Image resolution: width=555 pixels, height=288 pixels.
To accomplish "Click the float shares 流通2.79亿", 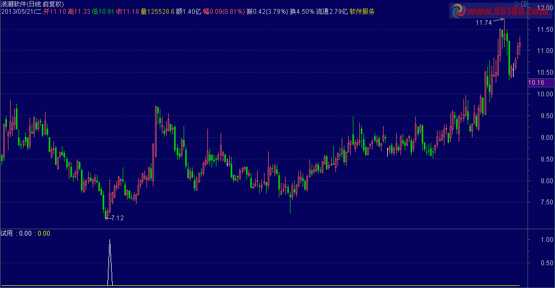I will (x=332, y=12).
